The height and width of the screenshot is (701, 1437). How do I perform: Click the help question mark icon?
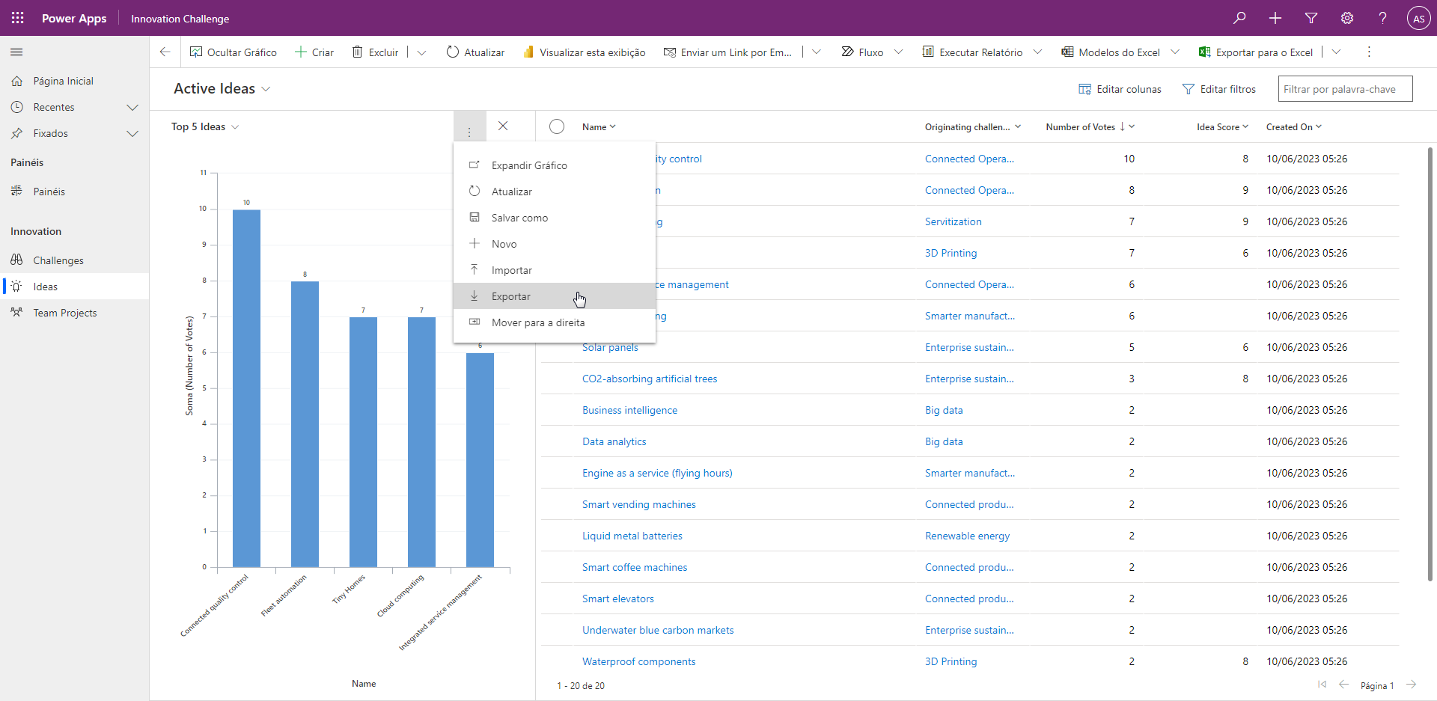pyautogui.click(x=1382, y=18)
